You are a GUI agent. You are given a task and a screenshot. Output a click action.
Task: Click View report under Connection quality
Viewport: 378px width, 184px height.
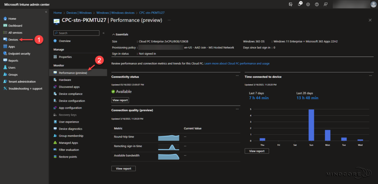(123, 168)
